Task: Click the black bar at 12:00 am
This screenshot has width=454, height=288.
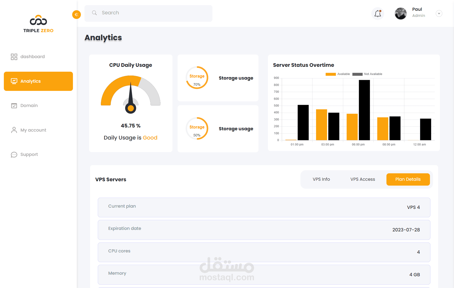Action: pyautogui.click(x=426, y=129)
